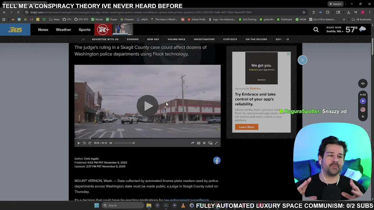Open the Gemini button in the title bar

tap(335, 4)
